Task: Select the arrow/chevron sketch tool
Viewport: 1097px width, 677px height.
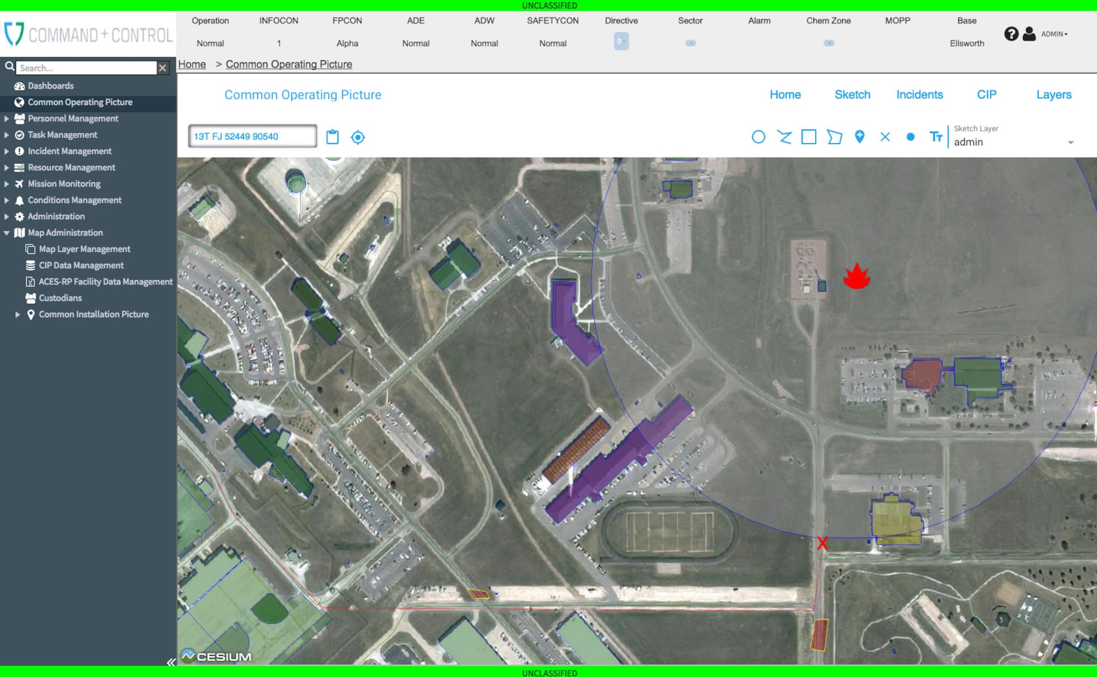Action: point(783,137)
